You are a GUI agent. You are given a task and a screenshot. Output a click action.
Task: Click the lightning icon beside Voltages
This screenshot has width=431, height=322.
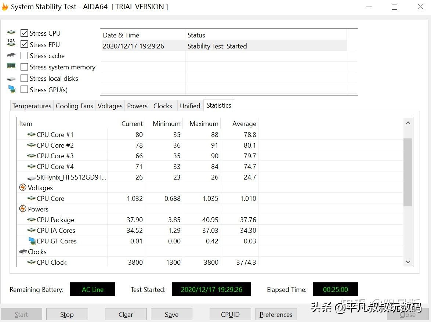[x=22, y=187]
